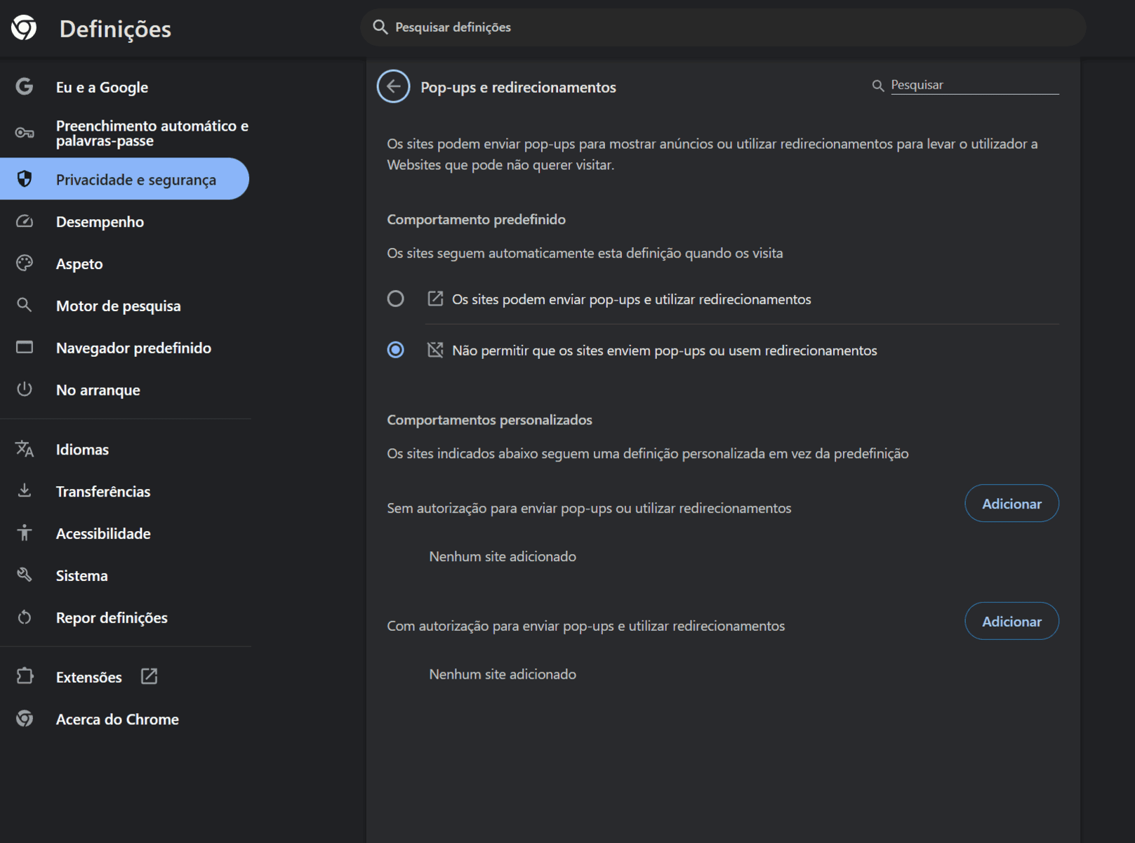Select the Sistema wrench icon
The width and height of the screenshot is (1135, 843).
[x=24, y=575]
